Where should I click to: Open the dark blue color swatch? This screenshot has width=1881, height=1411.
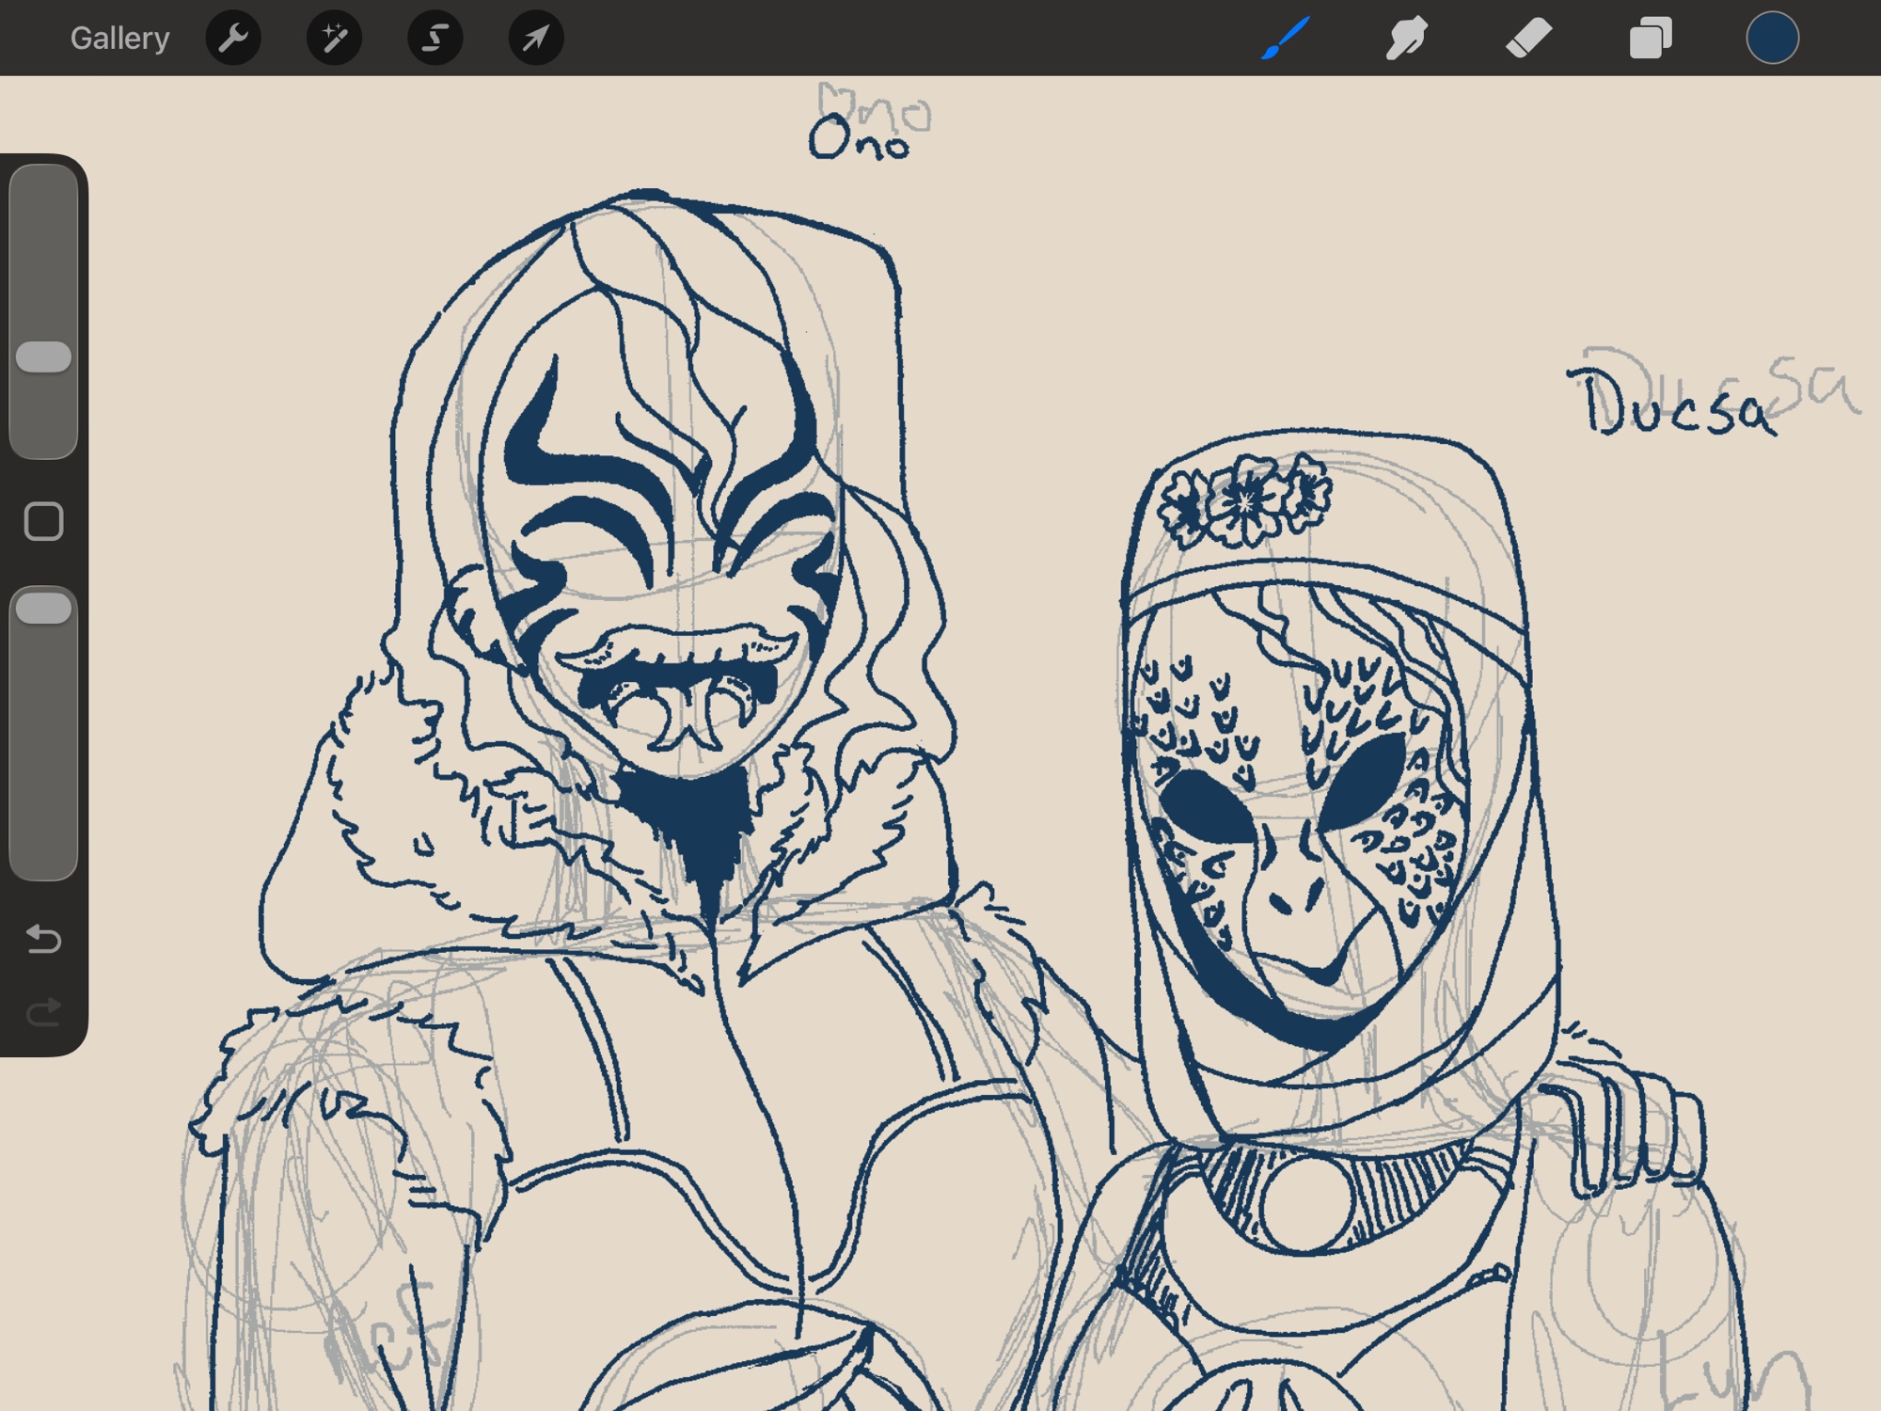click(x=1772, y=39)
